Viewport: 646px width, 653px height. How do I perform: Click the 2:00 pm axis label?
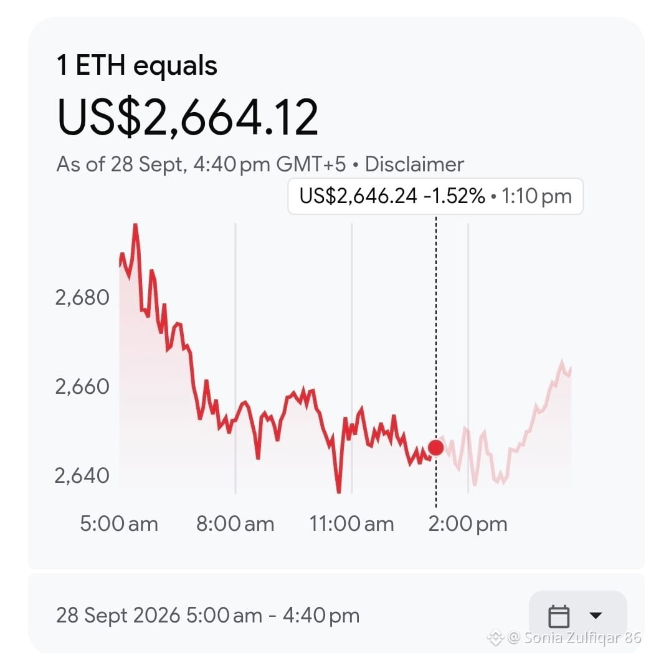[x=468, y=524]
